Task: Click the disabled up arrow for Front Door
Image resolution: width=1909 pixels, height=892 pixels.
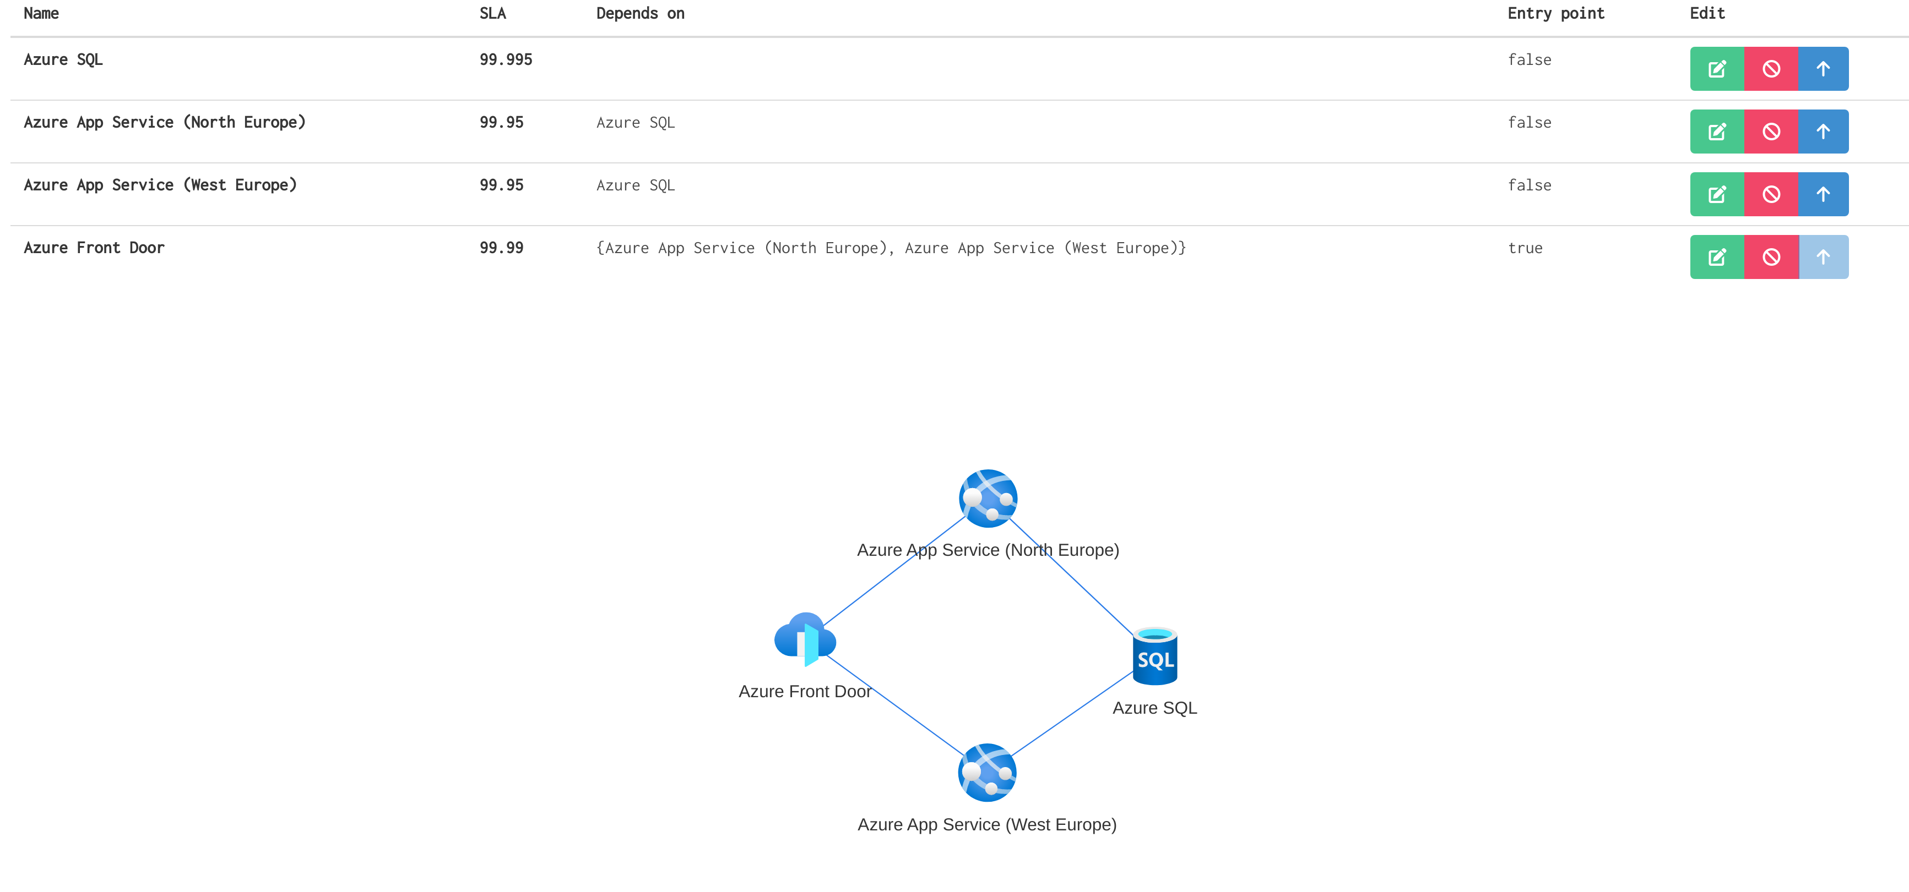Action: click(x=1823, y=257)
